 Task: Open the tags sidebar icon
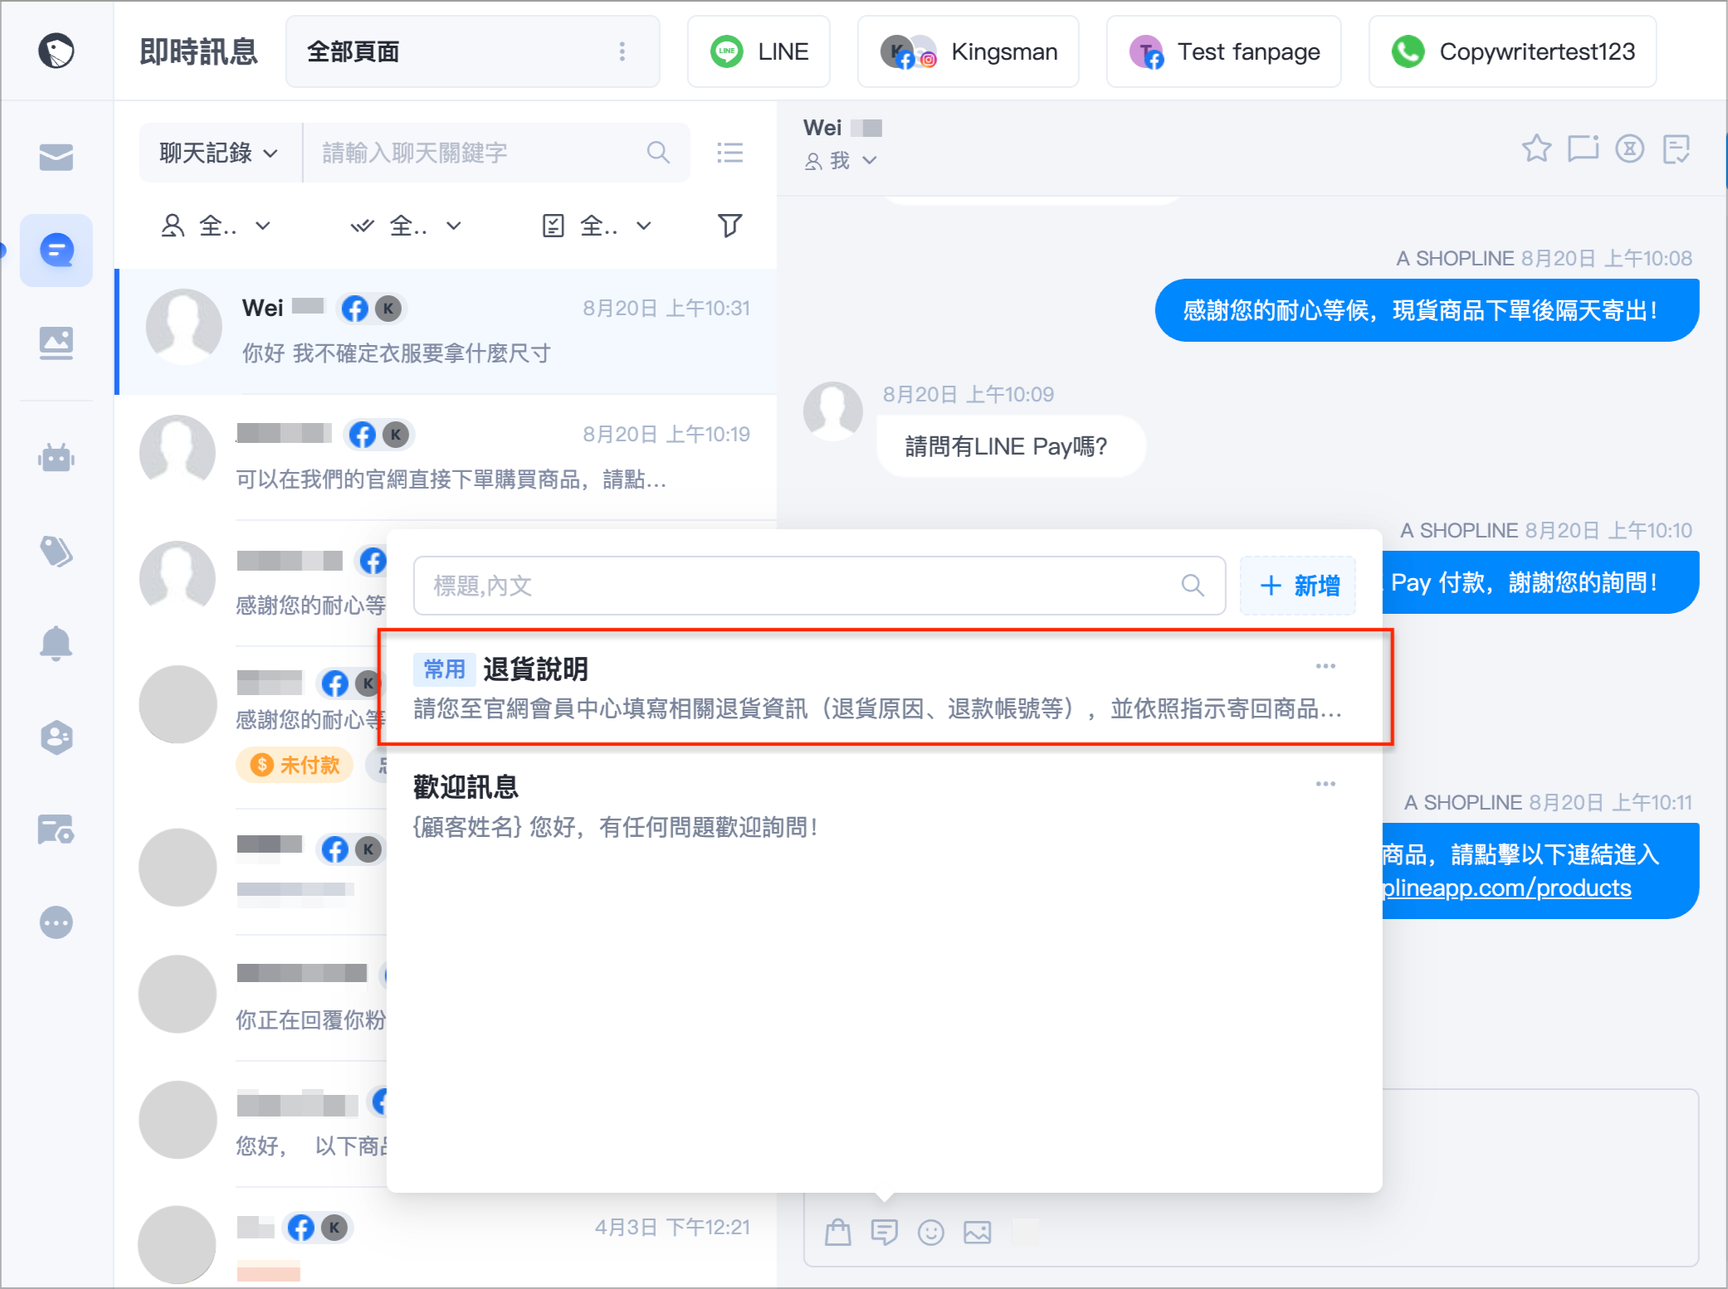click(x=56, y=551)
